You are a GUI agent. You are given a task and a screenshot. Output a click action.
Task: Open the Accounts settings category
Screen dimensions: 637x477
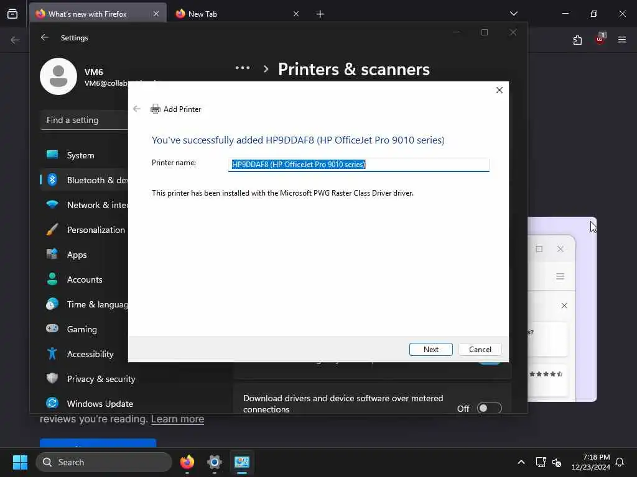click(84, 279)
